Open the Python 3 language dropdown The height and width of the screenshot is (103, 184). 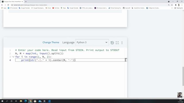click(x=92, y=42)
